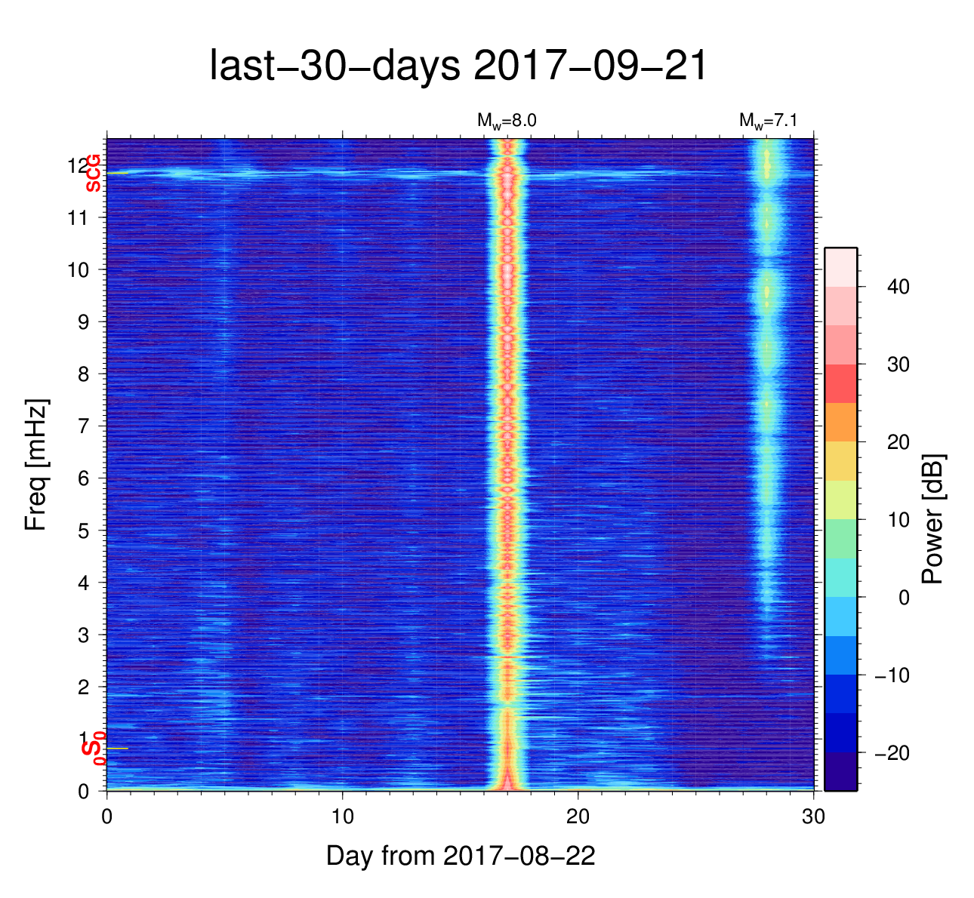Screen dimensions: 974x898
Task: Click the y-axis tick label 5
Action: [x=82, y=530]
